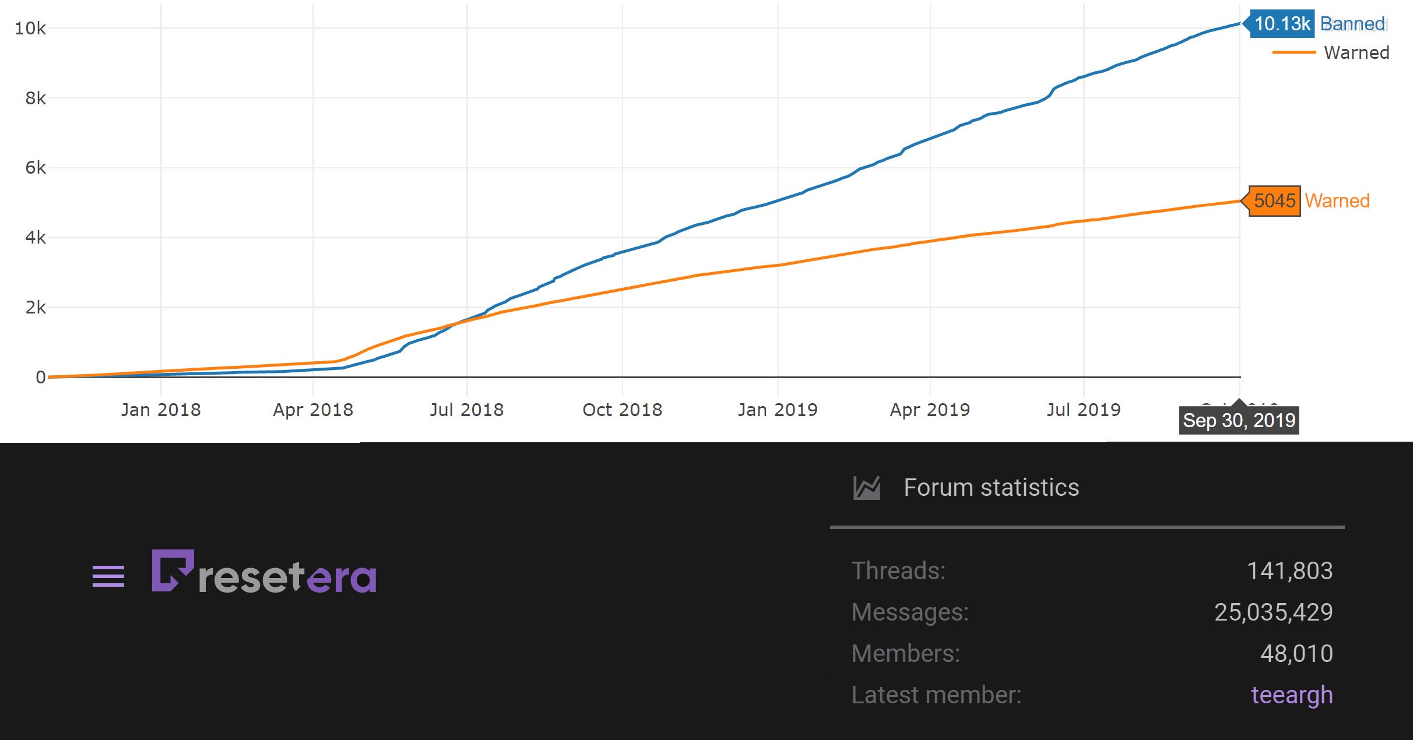The image size is (1413, 740).
Task: Select the Threads count 141,803
Action: coord(1289,570)
